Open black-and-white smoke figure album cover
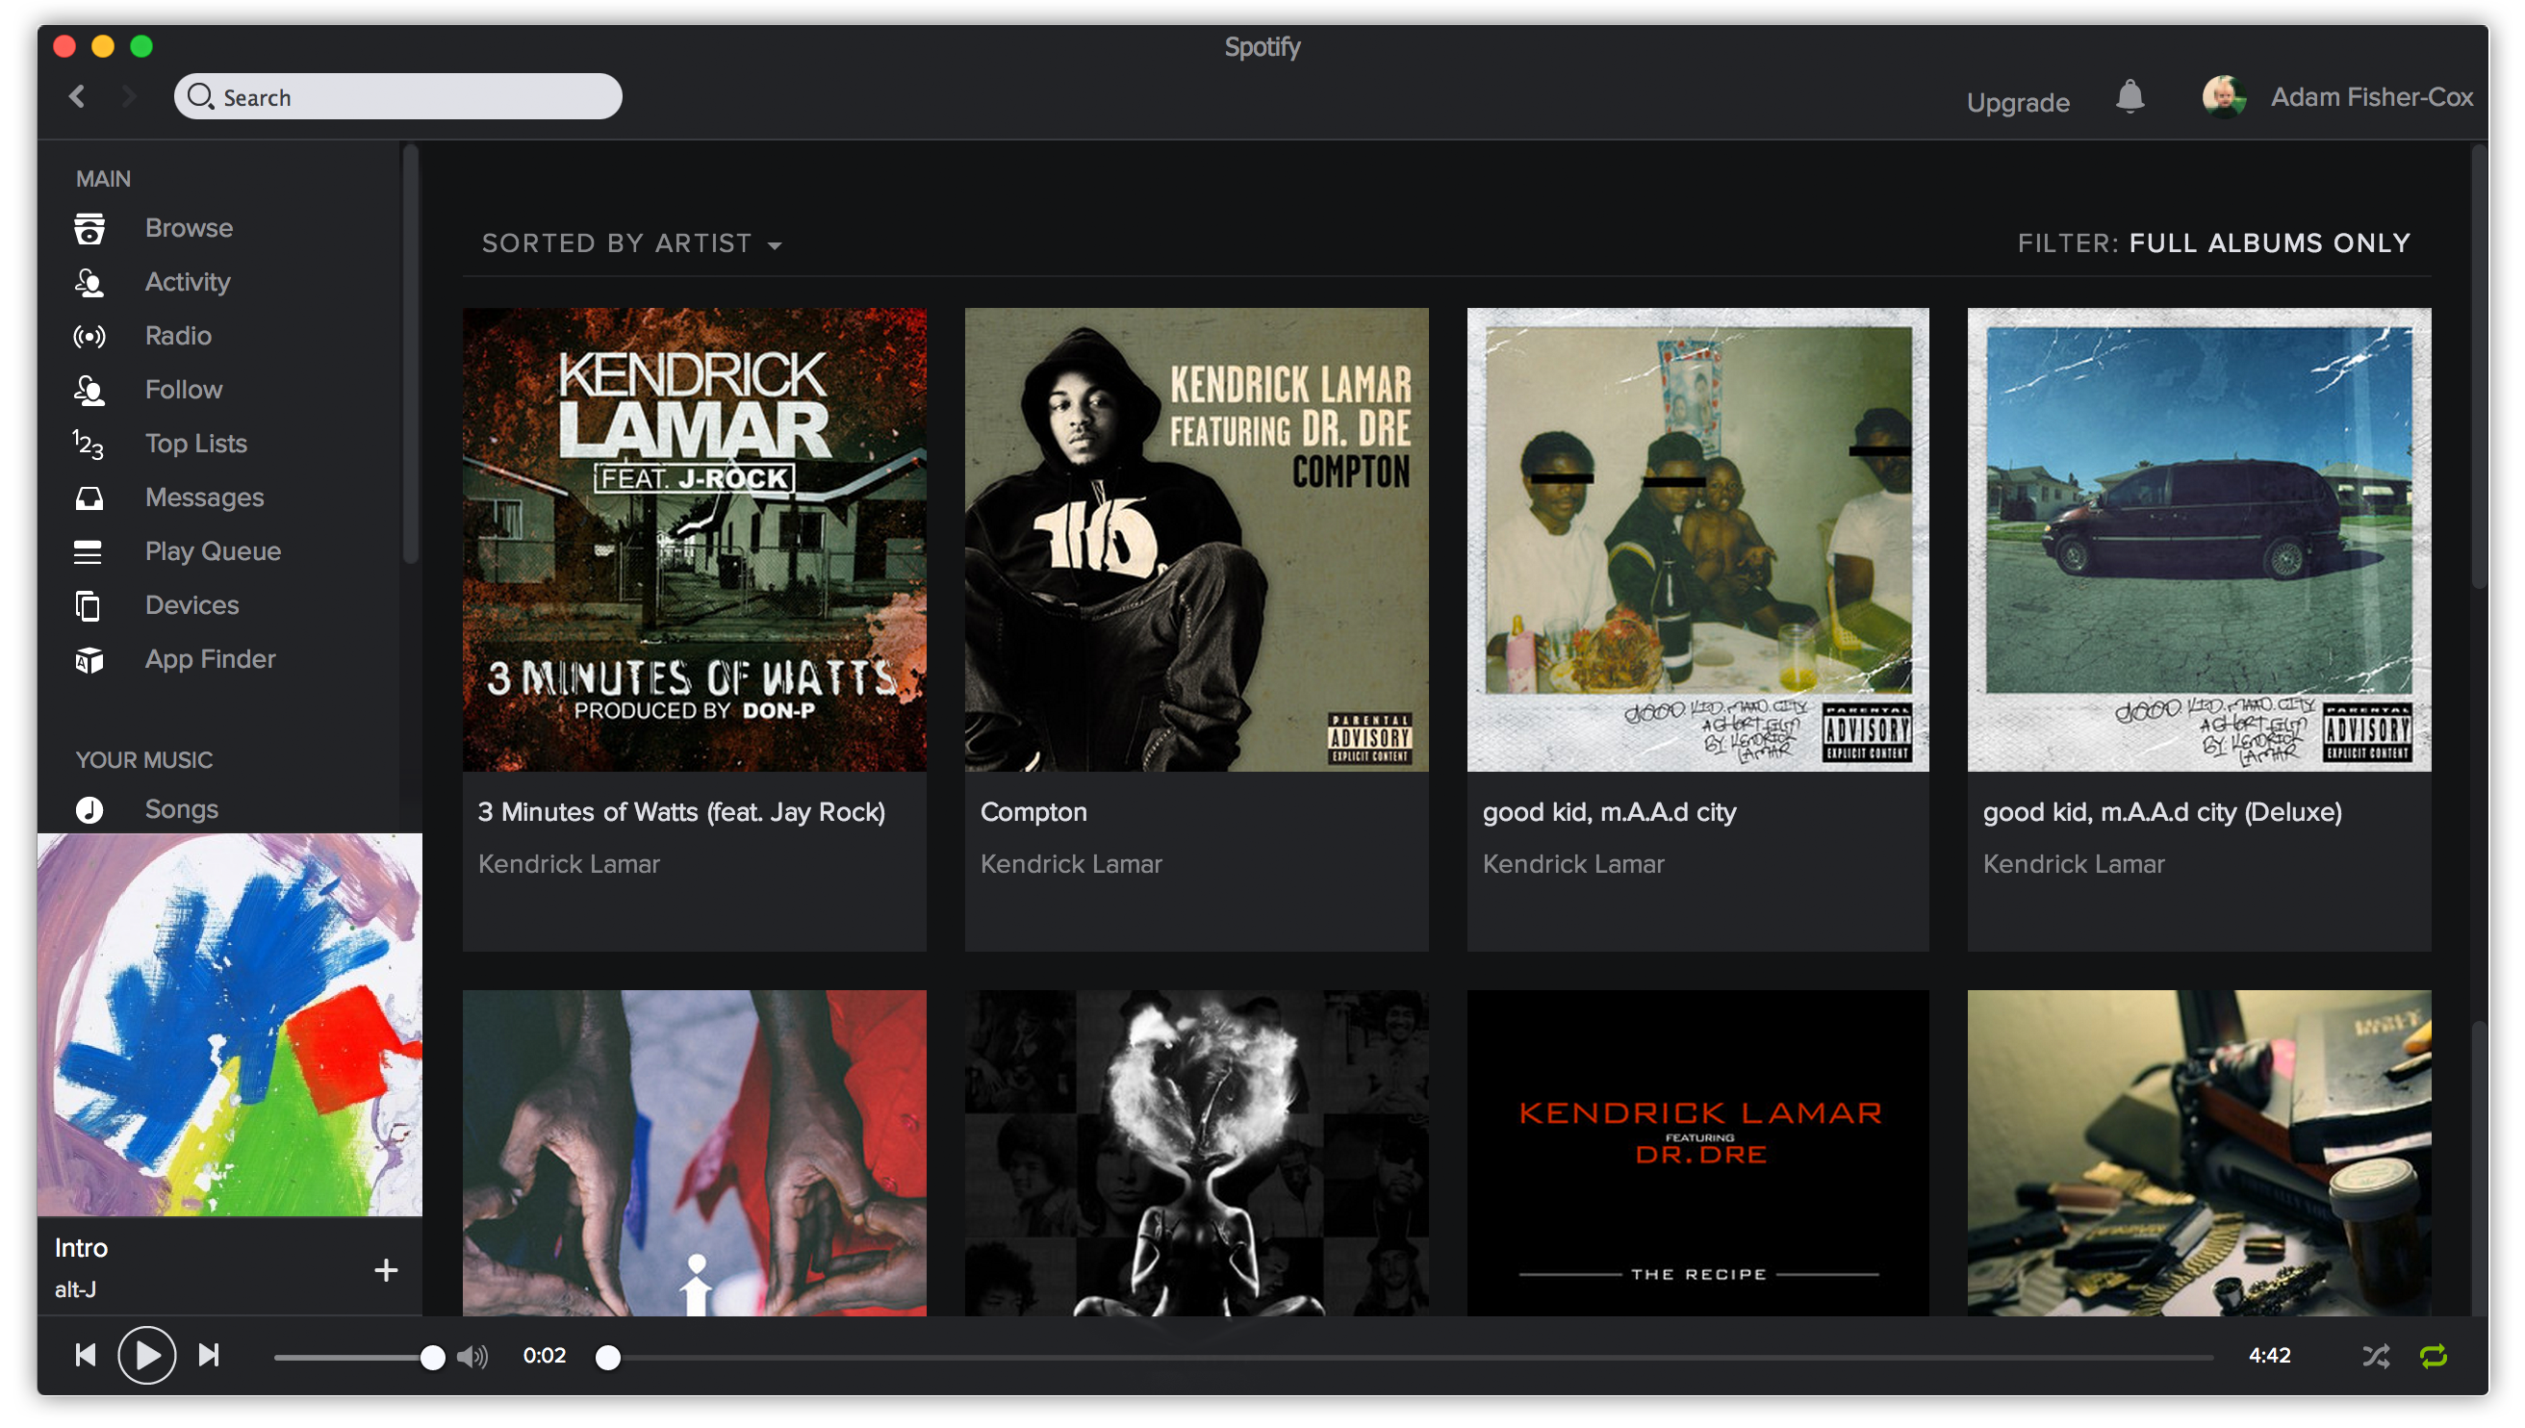This screenshot has height=1428, width=2525. click(x=1196, y=1153)
